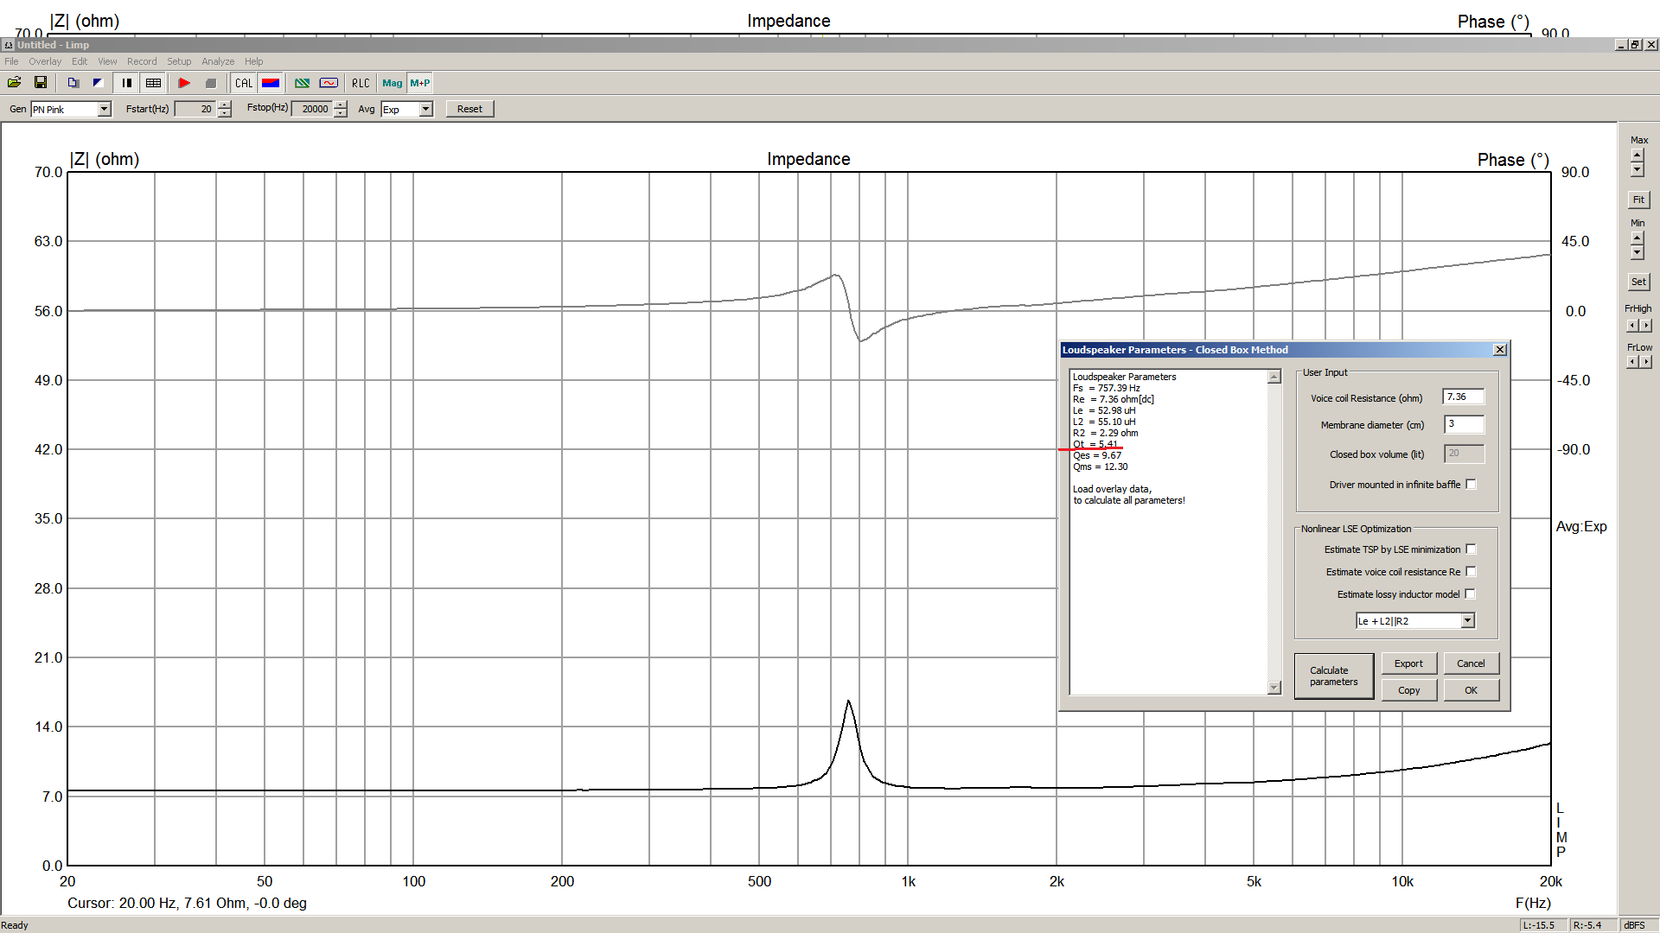Click the Set button in the side panel
Viewport: 1660px width, 933px height.
(x=1638, y=282)
